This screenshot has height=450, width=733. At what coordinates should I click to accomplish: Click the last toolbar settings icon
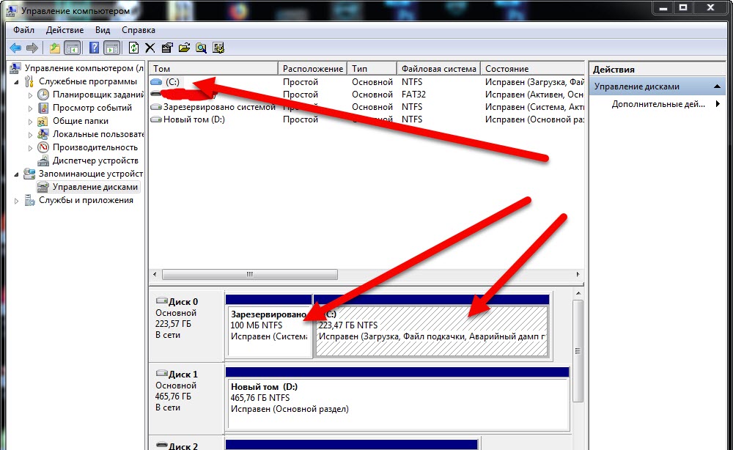tap(218, 48)
